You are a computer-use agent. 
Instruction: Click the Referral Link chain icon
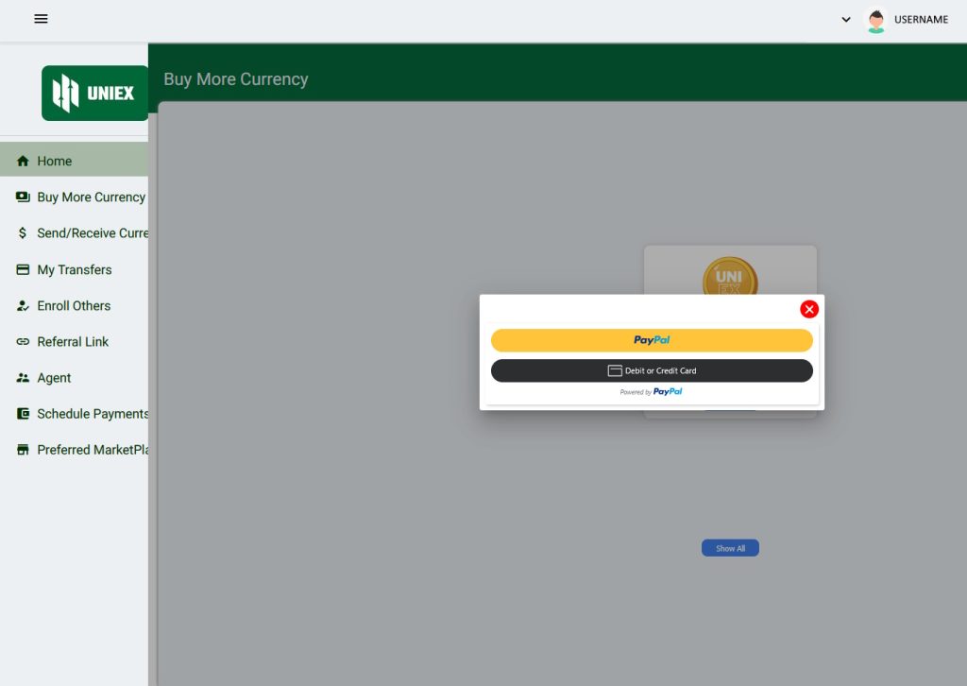click(23, 342)
